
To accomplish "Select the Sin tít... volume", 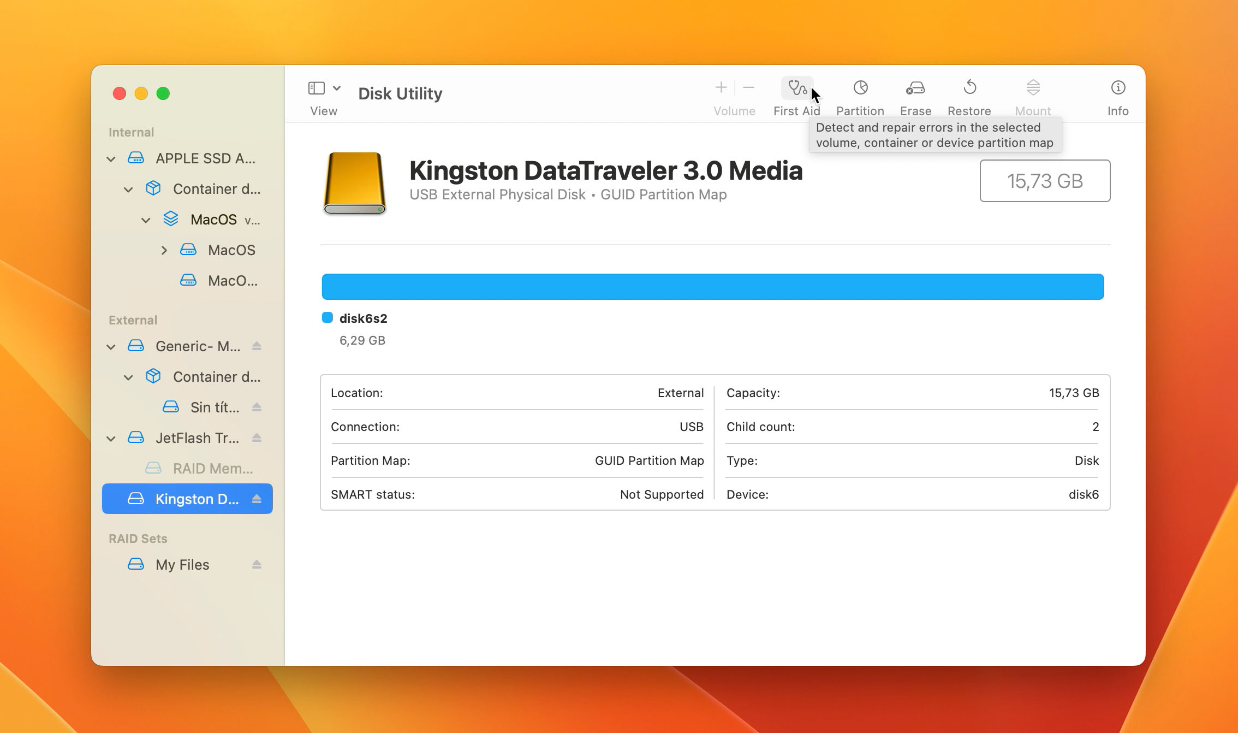I will pyautogui.click(x=187, y=407).
